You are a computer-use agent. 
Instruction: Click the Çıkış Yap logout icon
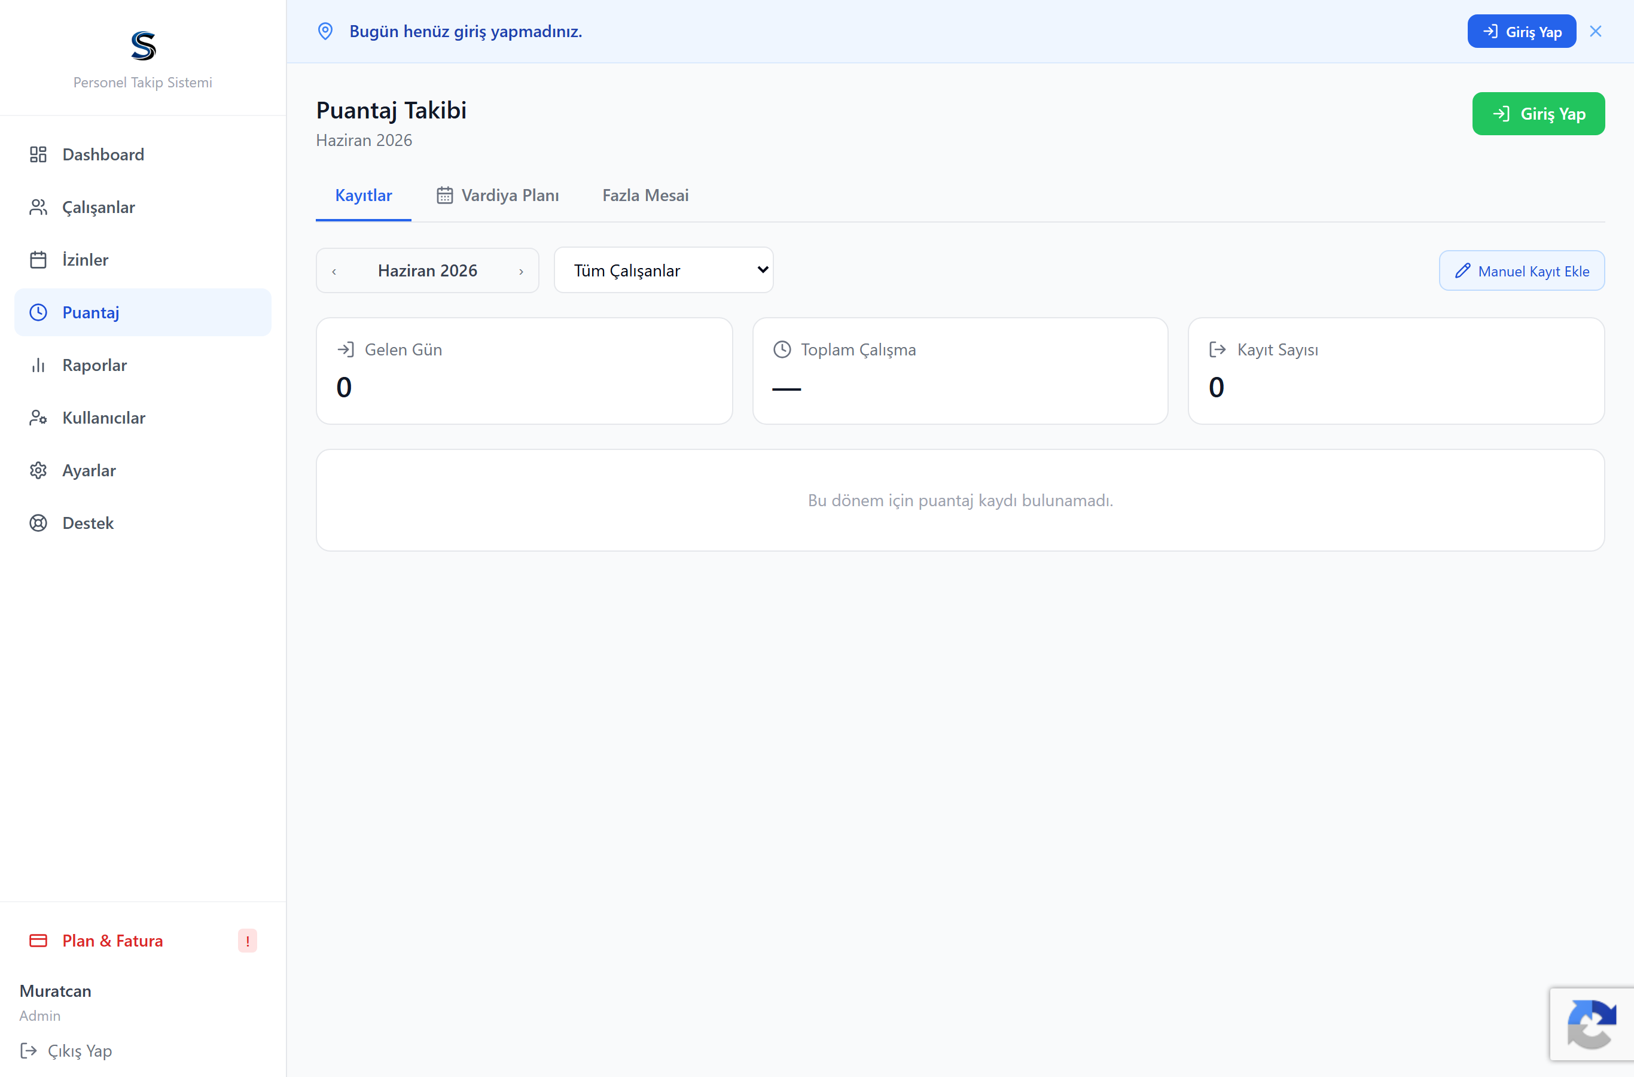pyautogui.click(x=29, y=1051)
